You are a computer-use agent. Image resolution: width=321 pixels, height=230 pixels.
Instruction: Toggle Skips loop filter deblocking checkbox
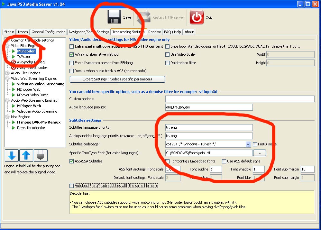167,47
